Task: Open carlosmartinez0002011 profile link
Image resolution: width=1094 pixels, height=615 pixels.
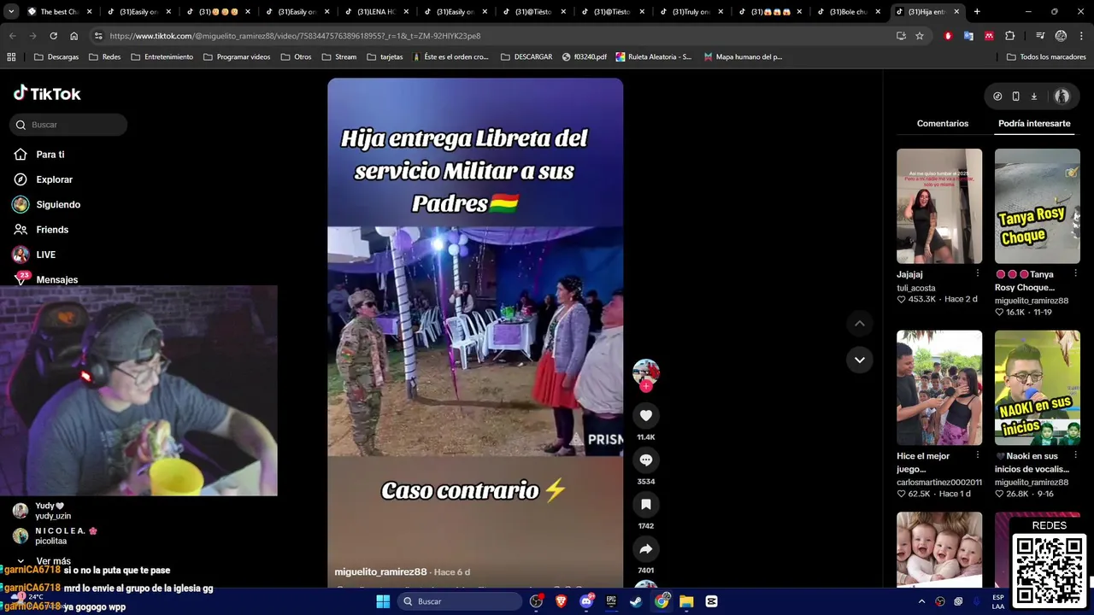Action: (x=939, y=482)
